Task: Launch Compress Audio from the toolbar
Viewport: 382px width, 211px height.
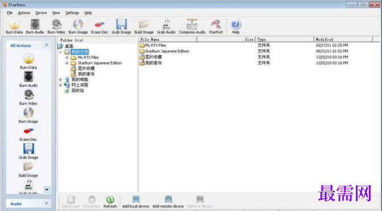Action: click(x=192, y=27)
